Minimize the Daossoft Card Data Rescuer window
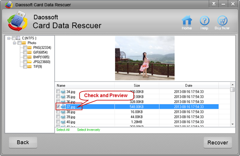The height and width of the screenshot is (156, 240). click(x=223, y=4)
